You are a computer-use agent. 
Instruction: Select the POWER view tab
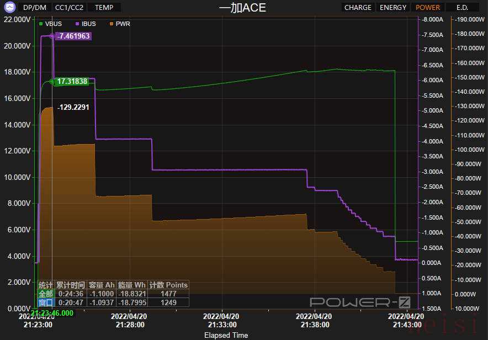coord(428,8)
